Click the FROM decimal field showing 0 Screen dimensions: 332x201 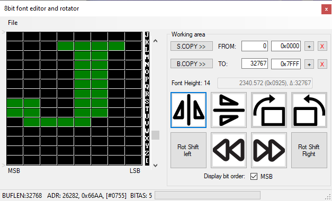[x=255, y=46]
